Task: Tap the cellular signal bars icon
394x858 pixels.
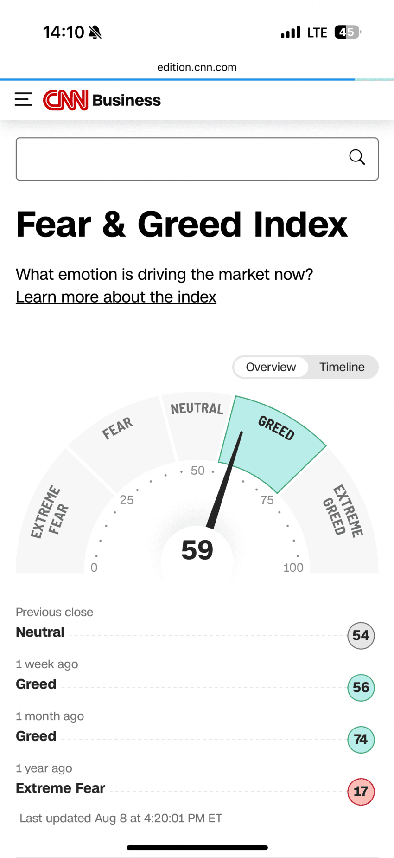Action: [x=291, y=32]
